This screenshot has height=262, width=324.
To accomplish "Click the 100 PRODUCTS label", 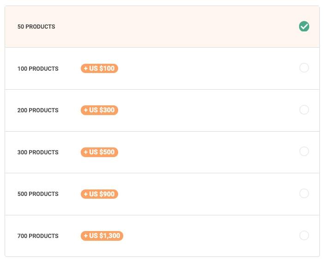I will (x=38, y=68).
